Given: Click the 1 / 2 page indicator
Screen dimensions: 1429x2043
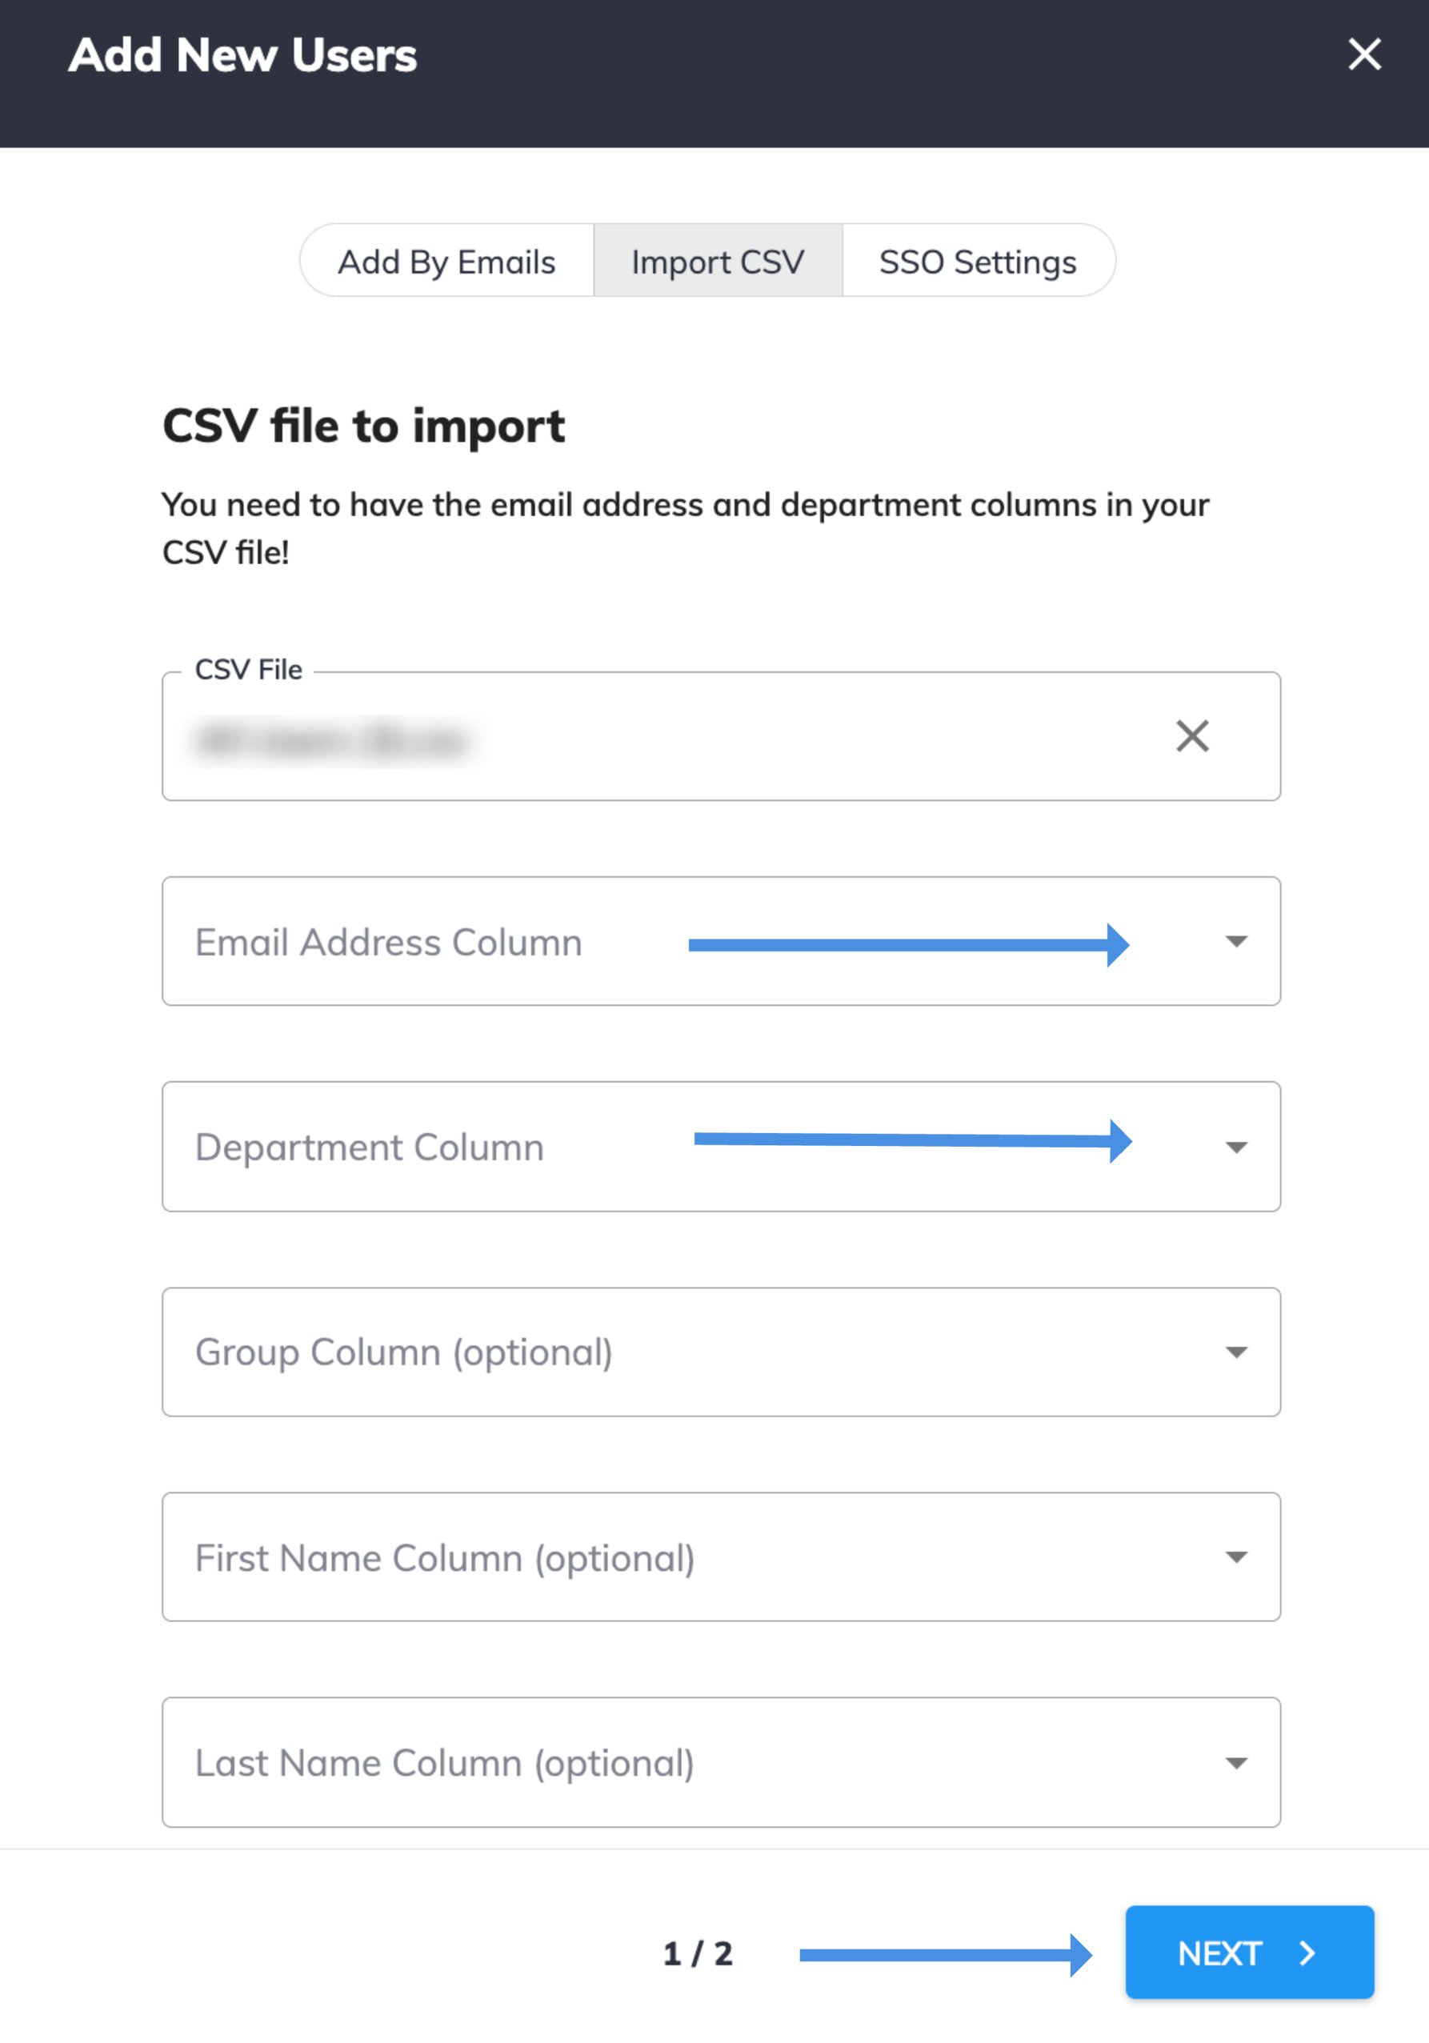Looking at the screenshot, I should 699,1954.
